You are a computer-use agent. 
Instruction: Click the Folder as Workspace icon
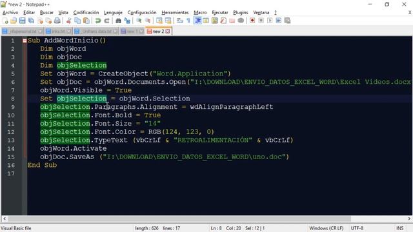[x=232, y=21]
